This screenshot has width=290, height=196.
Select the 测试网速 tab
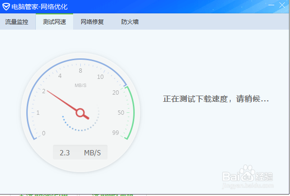54,22
